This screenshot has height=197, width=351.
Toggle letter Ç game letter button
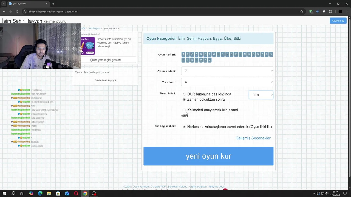197,54
